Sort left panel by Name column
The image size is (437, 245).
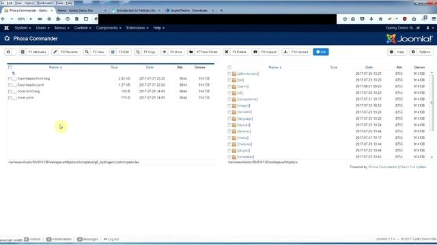pyautogui.click(x=55, y=67)
